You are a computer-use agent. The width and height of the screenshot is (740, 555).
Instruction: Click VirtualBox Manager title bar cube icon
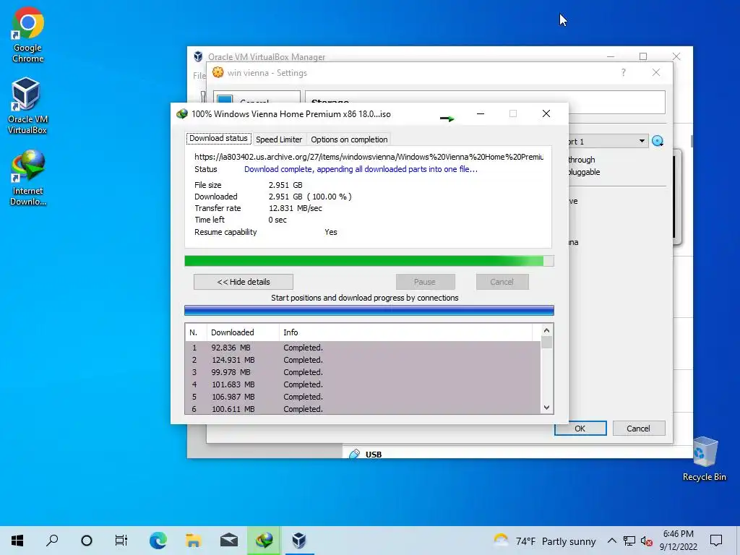point(198,56)
